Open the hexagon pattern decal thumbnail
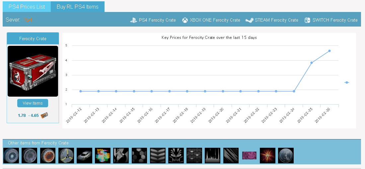The image size is (365, 169). pos(139,155)
